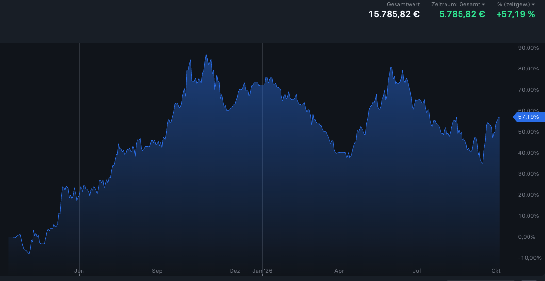This screenshot has height=281, width=545.
Task: Click the green 5.785,82 € gain value
Action: tap(462, 14)
